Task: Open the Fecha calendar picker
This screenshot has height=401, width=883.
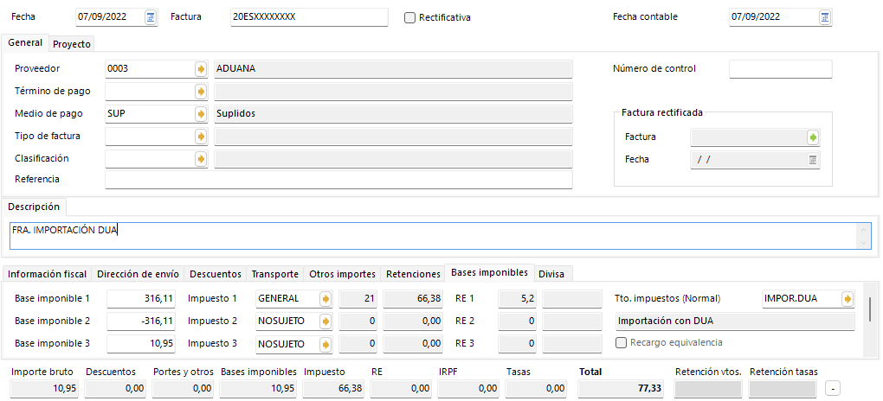Action: pyautogui.click(x=151, y=17)
